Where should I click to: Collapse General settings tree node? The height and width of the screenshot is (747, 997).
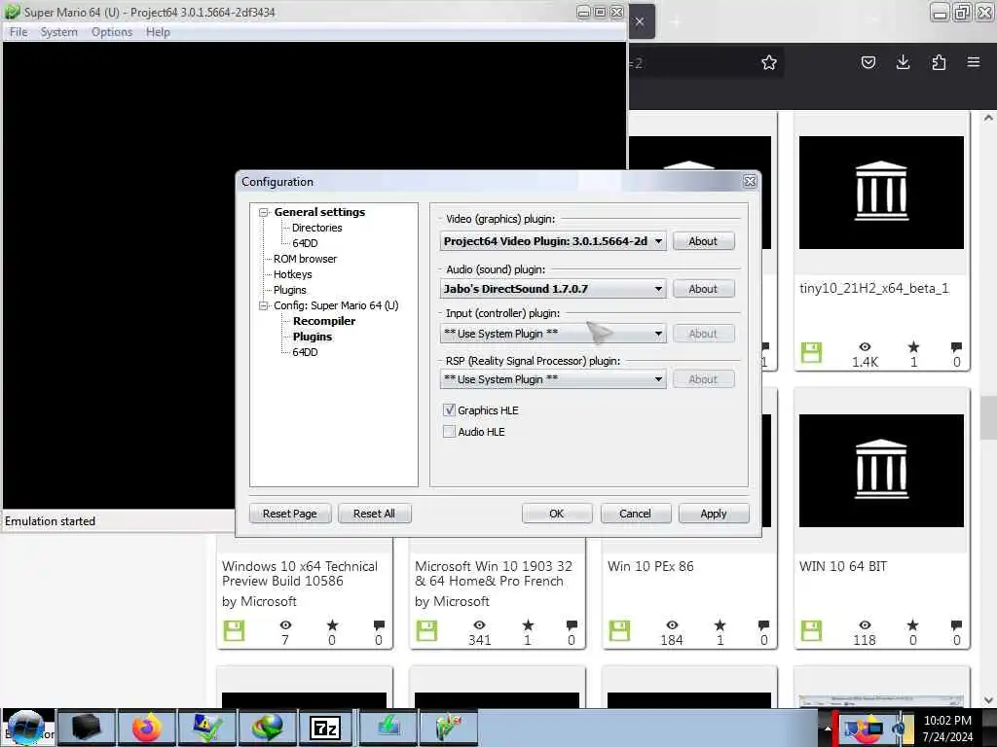click(x=263, y=213)
